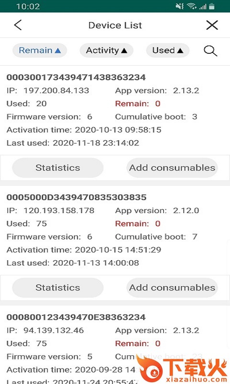Select device ID 0005000D3439470835303835
The width and height of the screenshot is (230, 384).
tap(76, 197)
